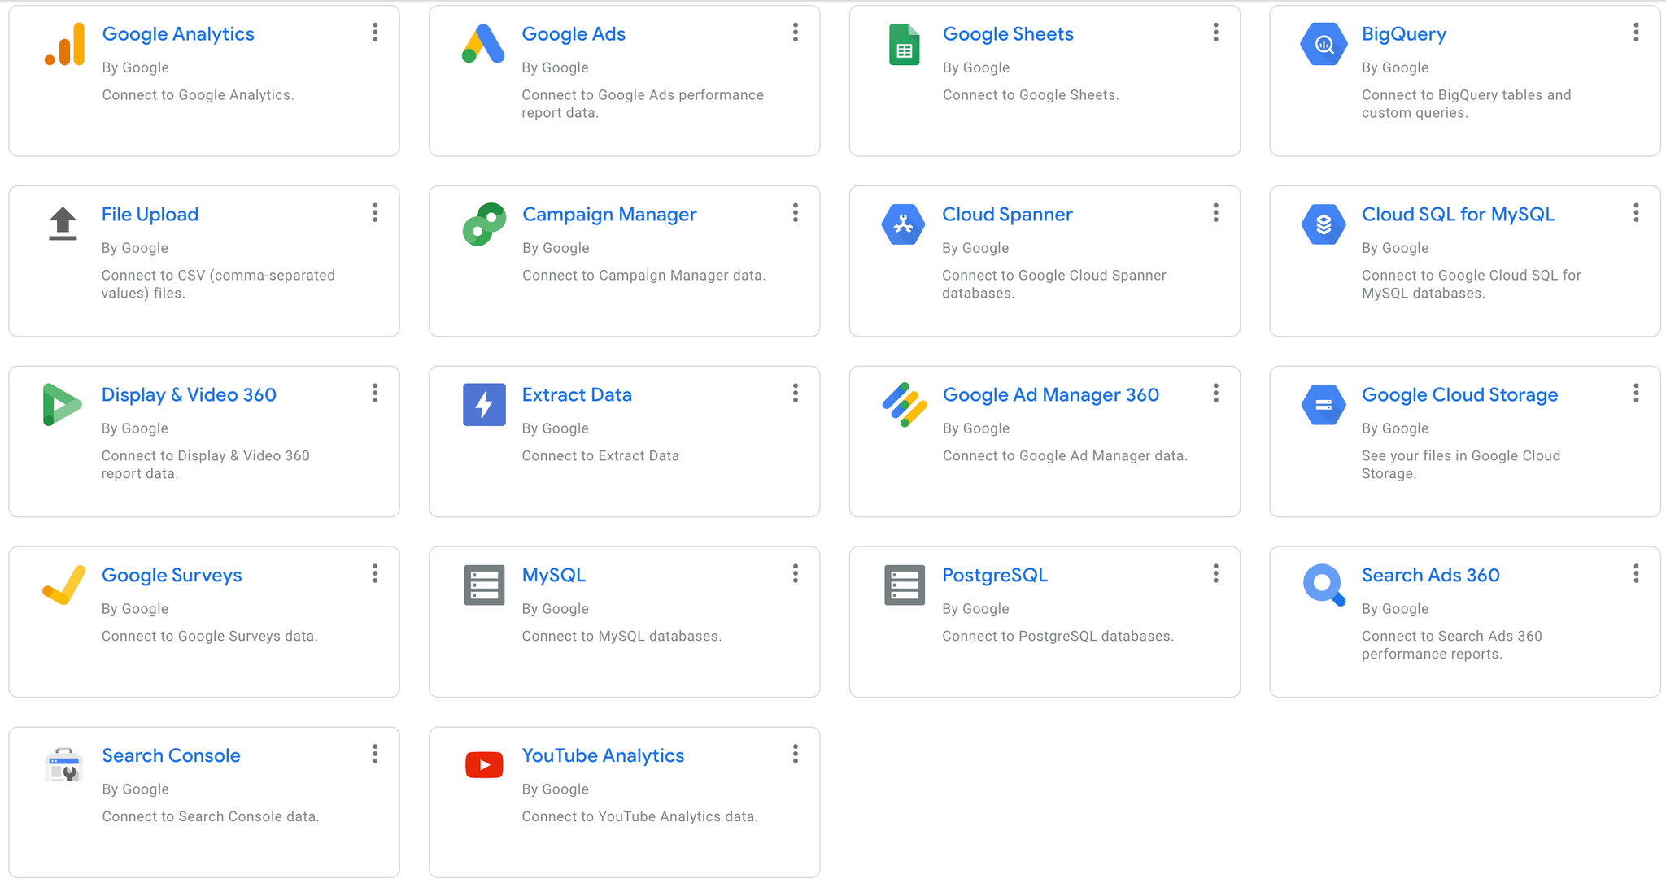Viewport: 1666px width, 883px height.
Task: Click the Search Ads 360 magnifier icon
Action: 1324,585
